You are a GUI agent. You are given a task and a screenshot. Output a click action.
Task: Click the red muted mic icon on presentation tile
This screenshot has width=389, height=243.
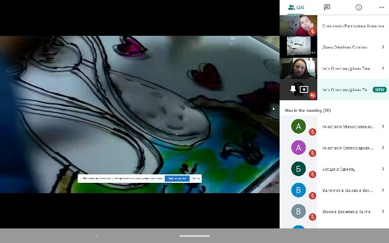click(x=312, y=95)
